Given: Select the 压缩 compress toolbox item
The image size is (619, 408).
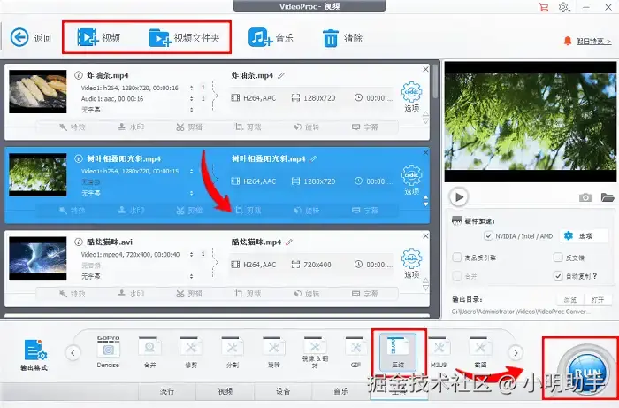Looking at the screenshot, I should 398,351.
